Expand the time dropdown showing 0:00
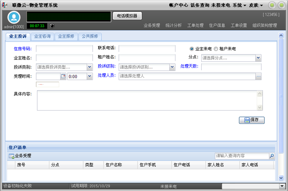The width and height of the screenshot is (288, 191). tap(90, 76)
